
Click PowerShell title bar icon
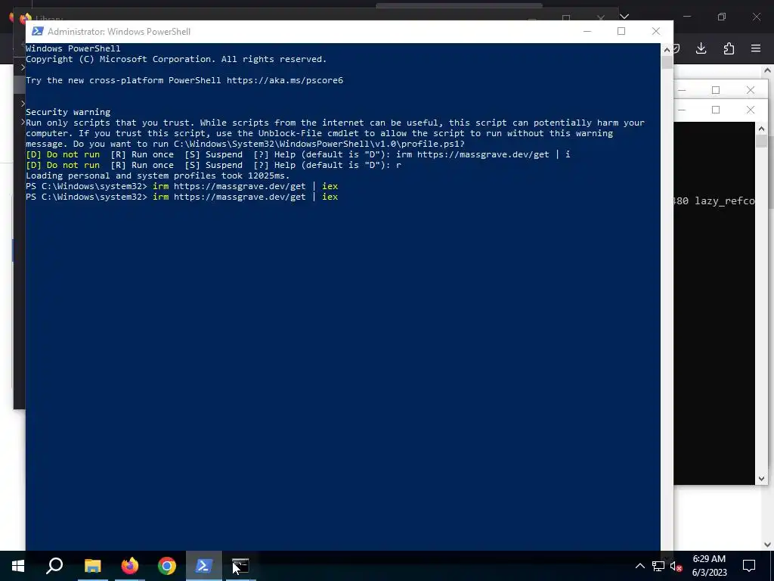(37, 31)
